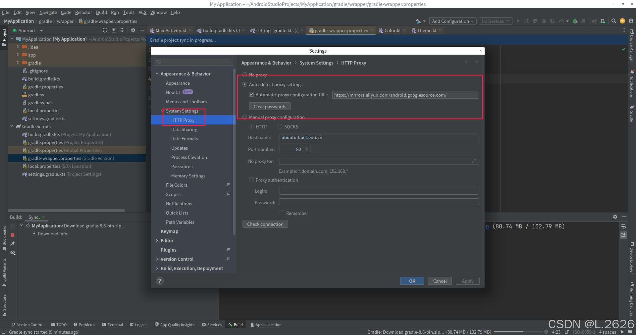Open the No Devices dropdown
The height and width of the screenshot is (335, 636).
point(495,21)
